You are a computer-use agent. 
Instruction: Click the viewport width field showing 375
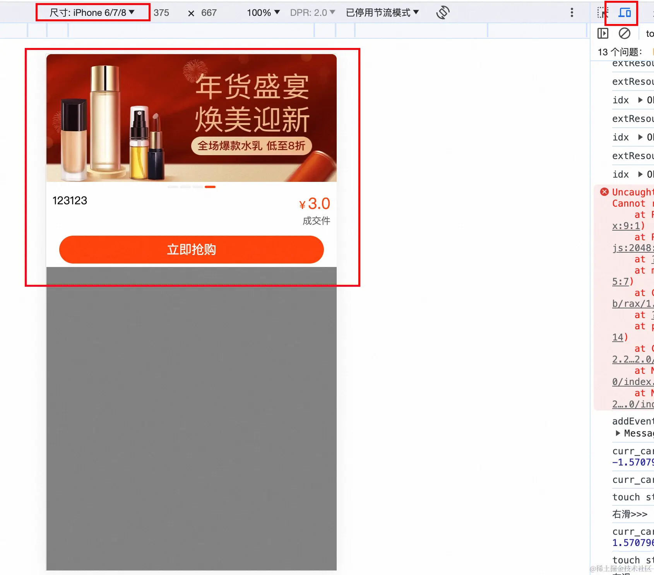[x=161, y=13]
